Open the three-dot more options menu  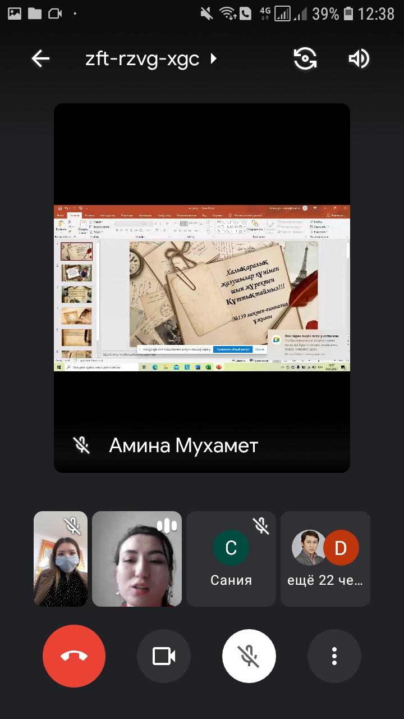coord(334,656)
